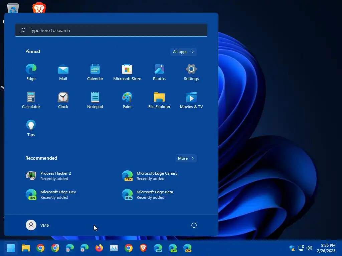342x256 pixels.
Task: Open Chrome taskbar icon with profile badge
Action: 55,248
